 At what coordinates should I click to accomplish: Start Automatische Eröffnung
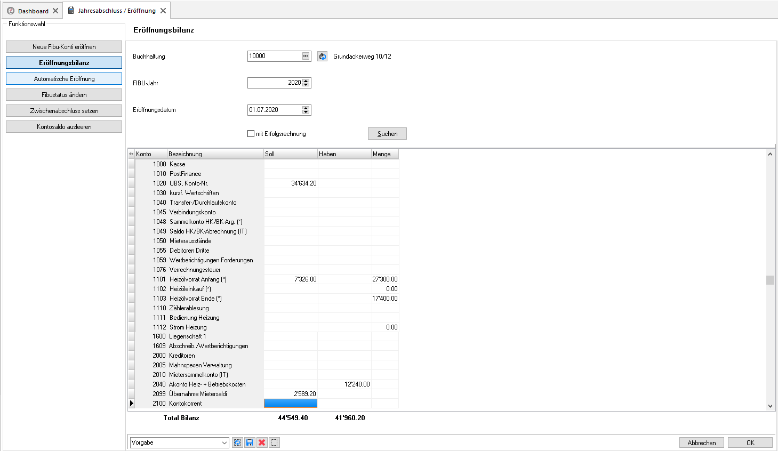[x=64, y=79]
